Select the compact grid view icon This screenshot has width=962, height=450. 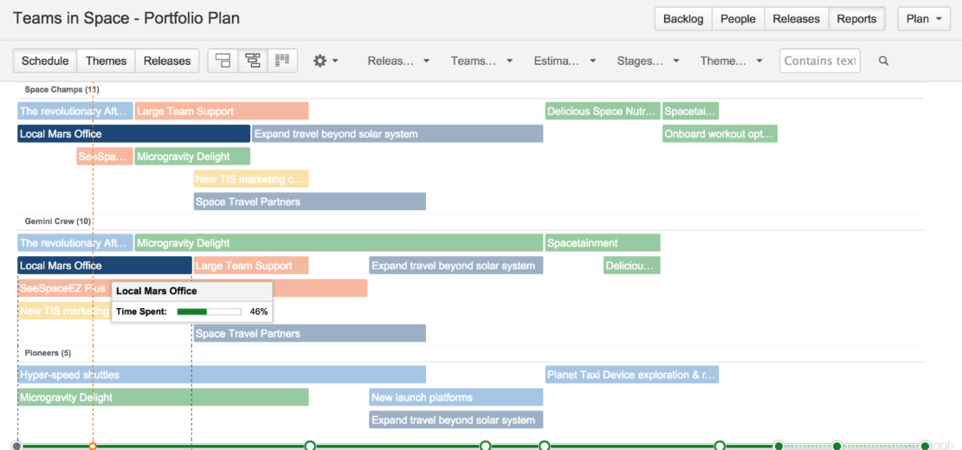[x=281, y=61]
